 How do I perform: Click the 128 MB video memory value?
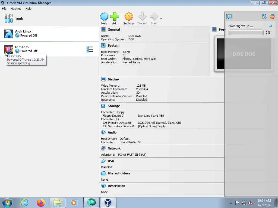click(x=141, y=86)
